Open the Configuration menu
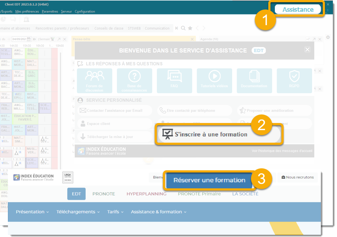 85,11
